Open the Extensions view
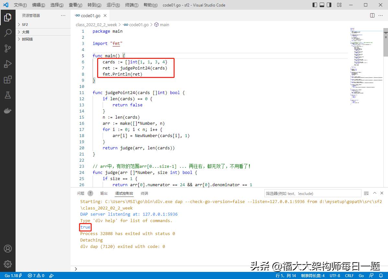The image size is (388, 279). click(8, 80)
